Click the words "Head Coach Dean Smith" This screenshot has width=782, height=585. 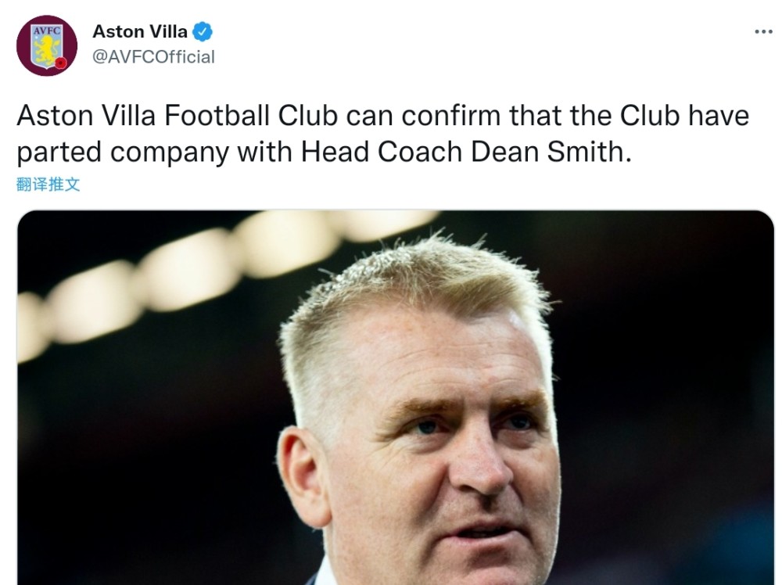tap(466, 152)
